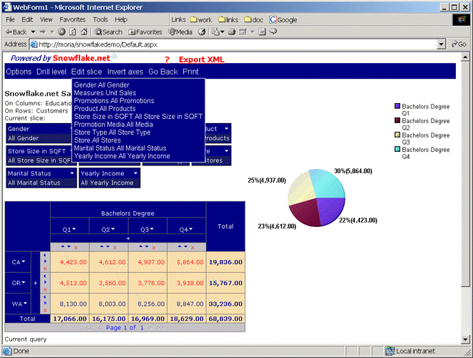Click the Invert axes link

click(125, 72)
